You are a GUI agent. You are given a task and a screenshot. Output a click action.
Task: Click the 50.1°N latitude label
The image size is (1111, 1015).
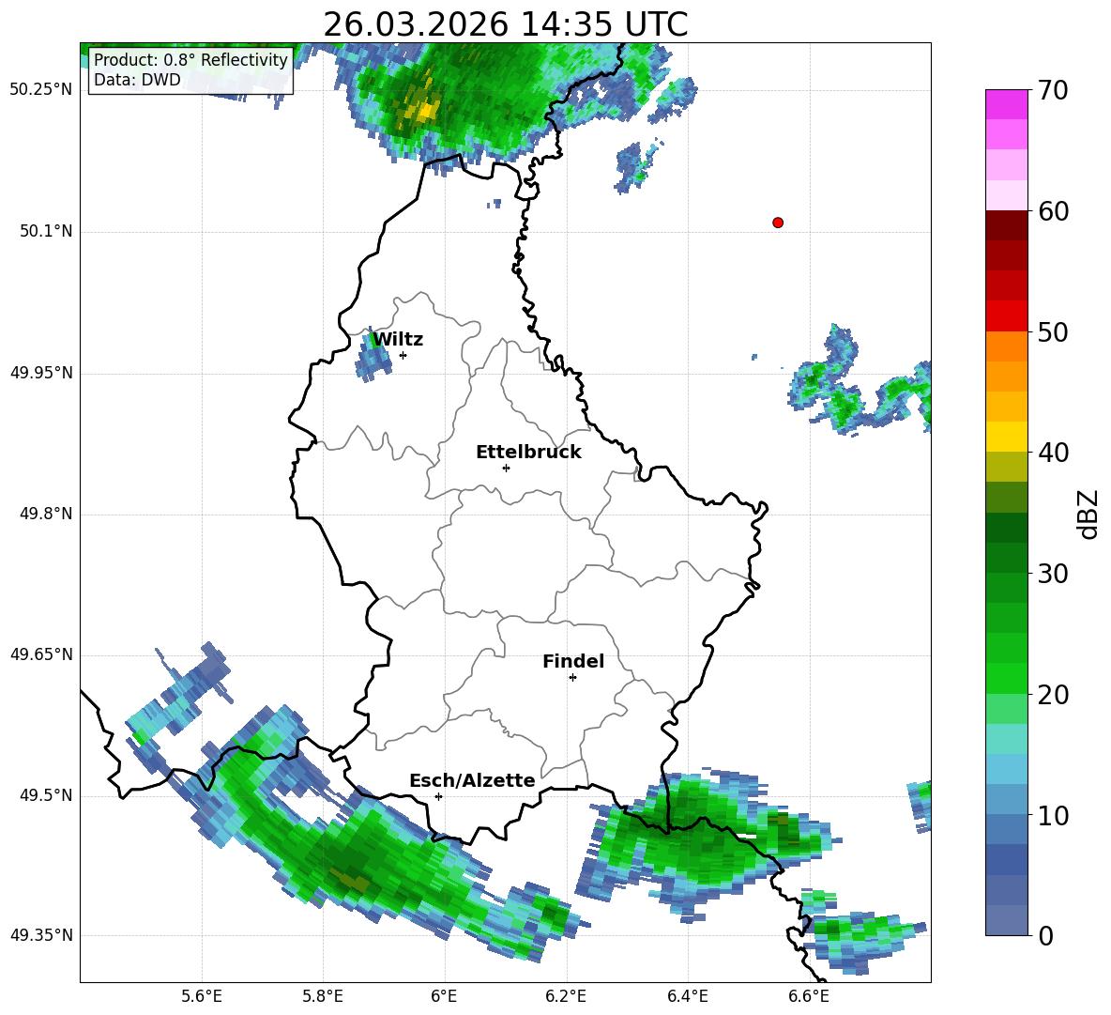pyautogui.click(x=47, y=231)
